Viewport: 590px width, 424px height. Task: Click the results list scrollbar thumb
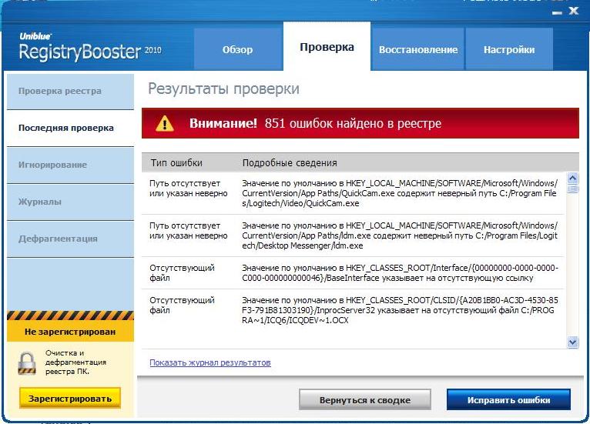click(x=572, y=188)
